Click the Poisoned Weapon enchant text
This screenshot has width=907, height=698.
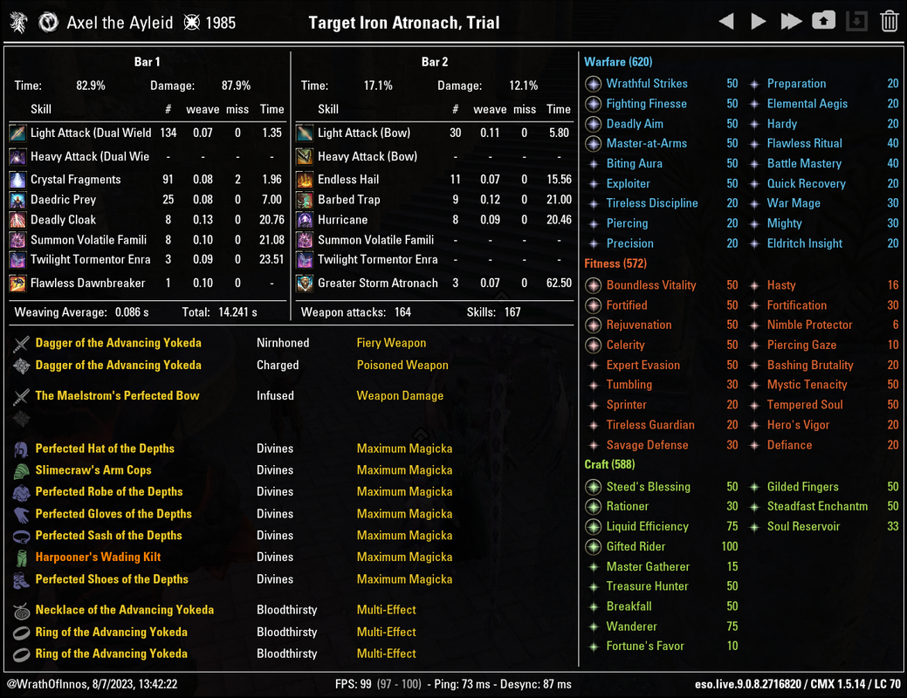tap(402, 365)
